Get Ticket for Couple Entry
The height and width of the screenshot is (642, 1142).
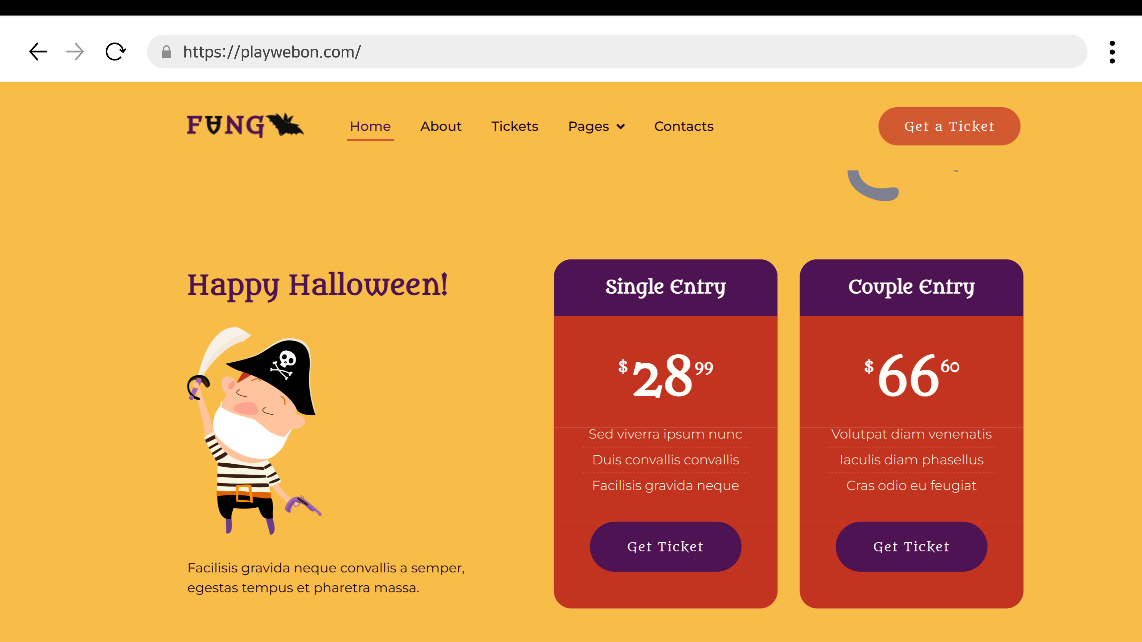911,547
